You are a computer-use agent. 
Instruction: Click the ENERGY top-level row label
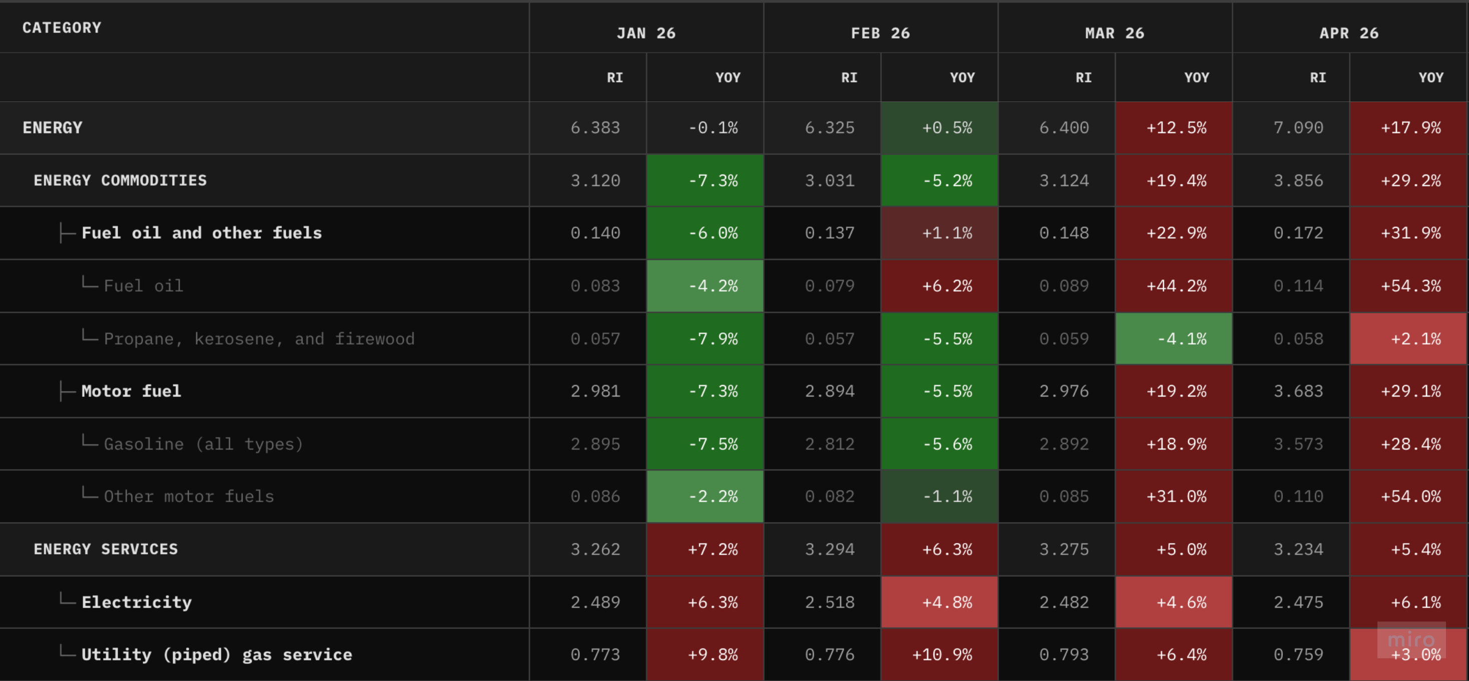[53, 127]
